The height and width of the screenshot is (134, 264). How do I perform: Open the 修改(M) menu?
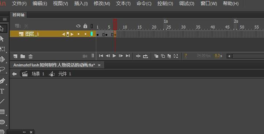pyautogui.click(x=102, y=4)
